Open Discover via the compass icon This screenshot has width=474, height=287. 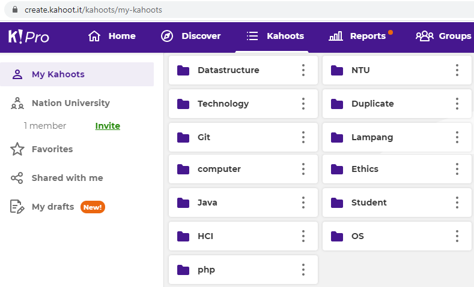pos(167,37)
